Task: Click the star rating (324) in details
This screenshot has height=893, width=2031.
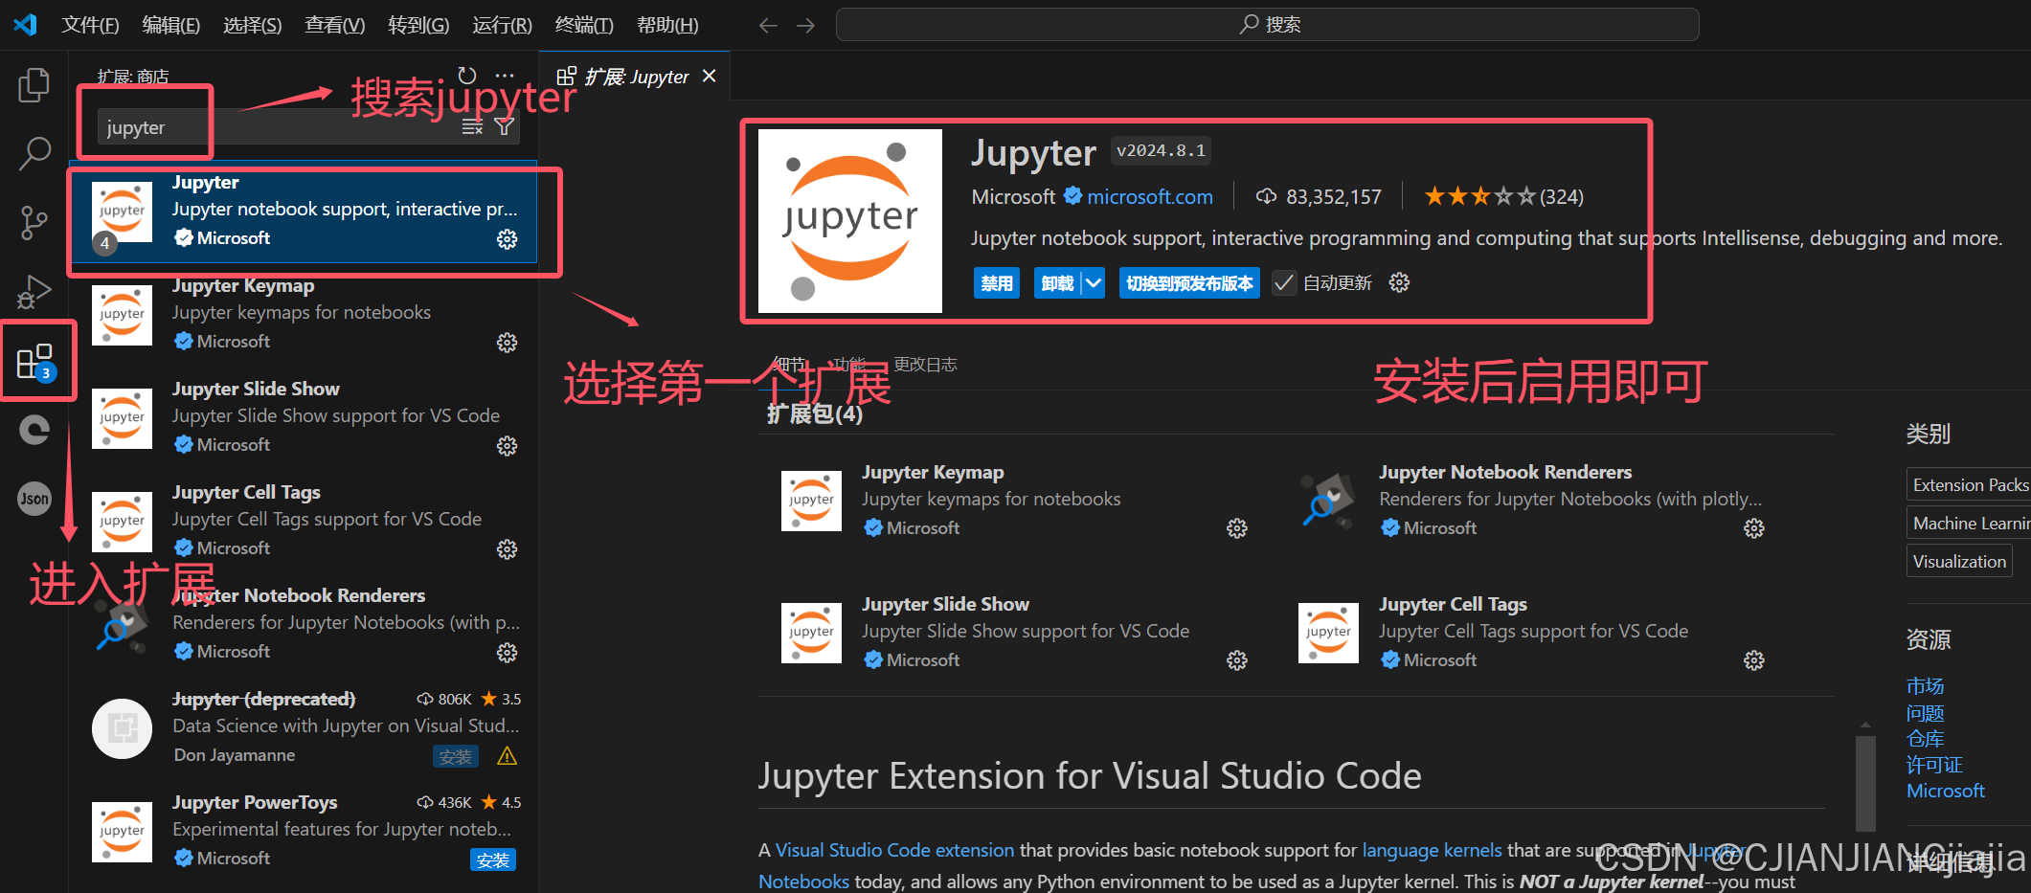Action: click(x=1503, y=196)
